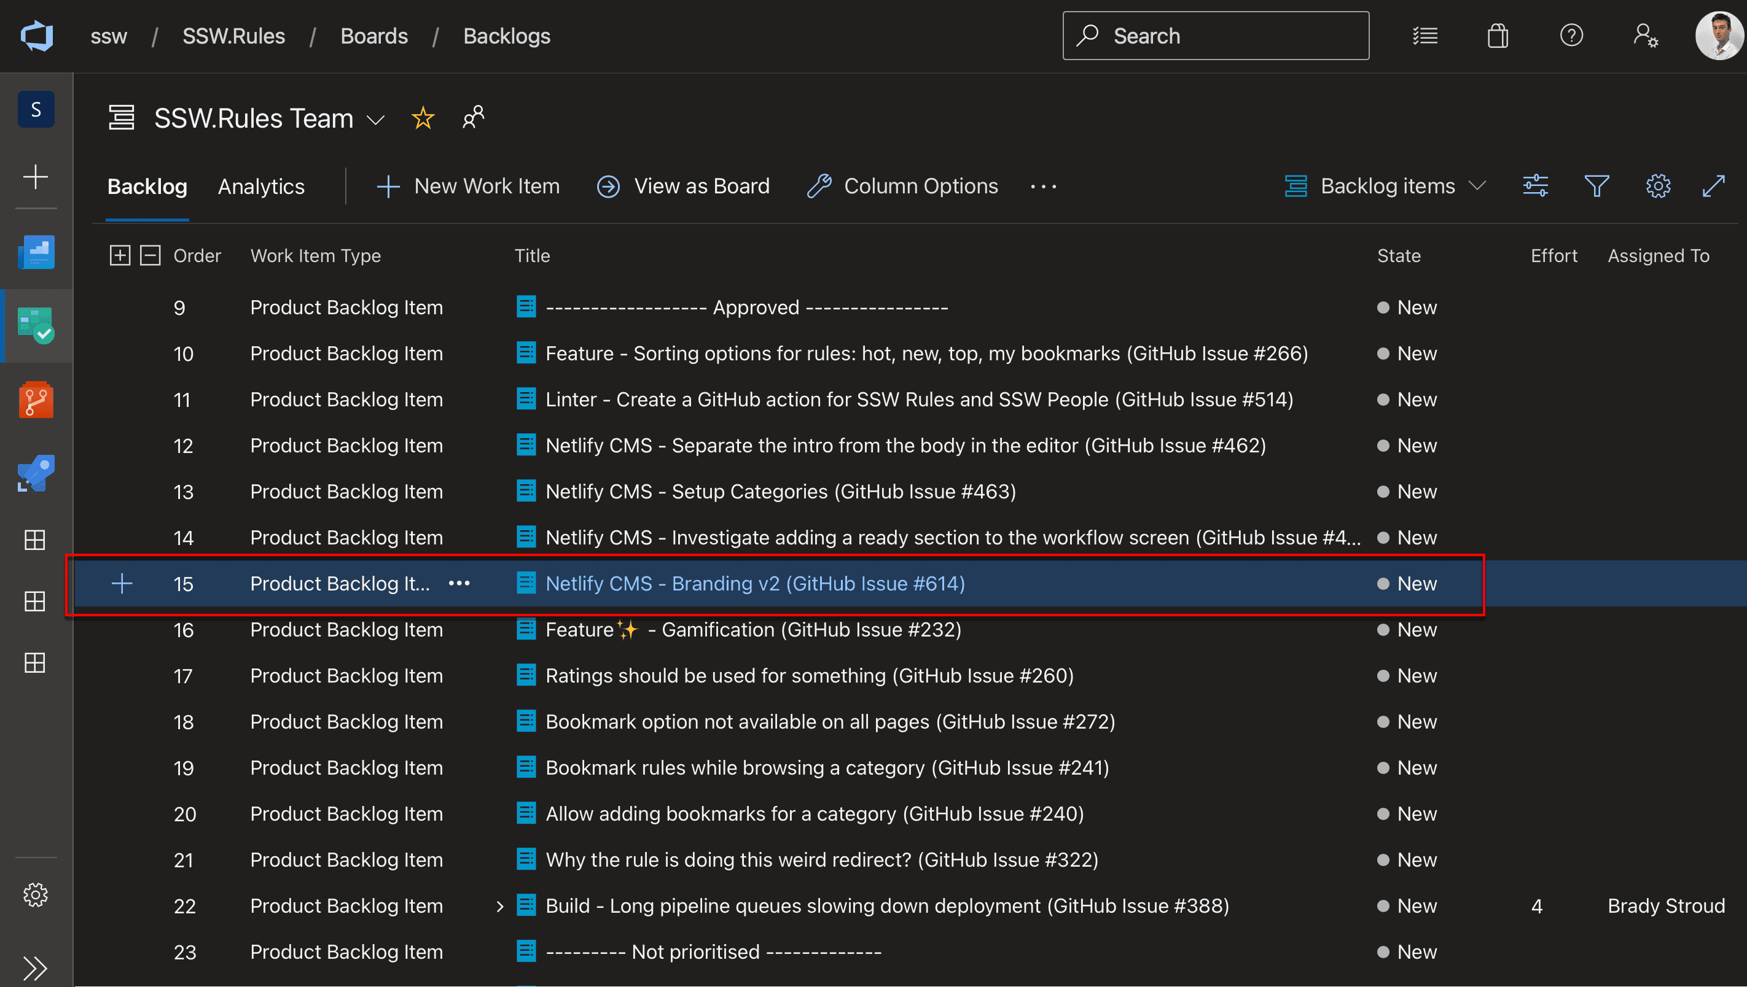Open row 15 context actions ellipsis
Screen dimensions: 1747x987
tap(459, 584)
